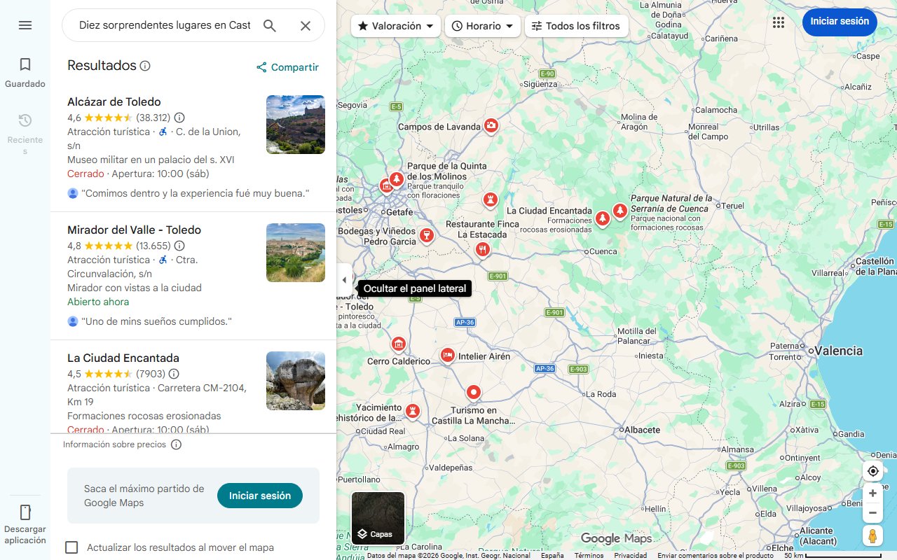Viewport: 897px width, 560px height.
Task: Zoom out on the map
Action: pos(872,513)
